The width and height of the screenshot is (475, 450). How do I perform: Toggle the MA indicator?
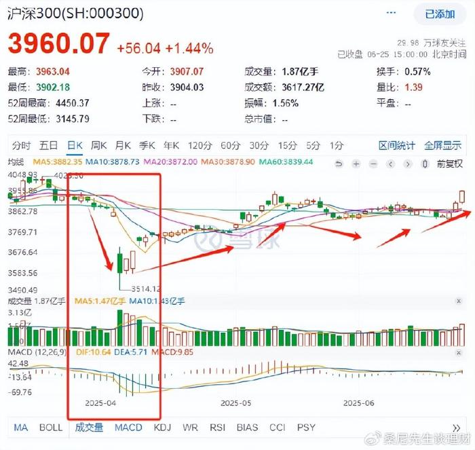pyautogui.click(x=21, y=428)
